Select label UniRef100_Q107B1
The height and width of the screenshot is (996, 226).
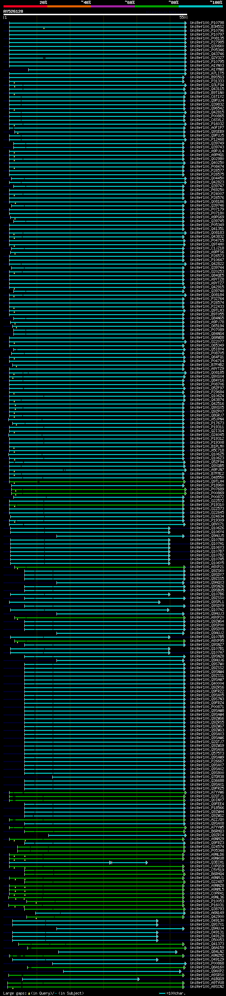(207, 648)
